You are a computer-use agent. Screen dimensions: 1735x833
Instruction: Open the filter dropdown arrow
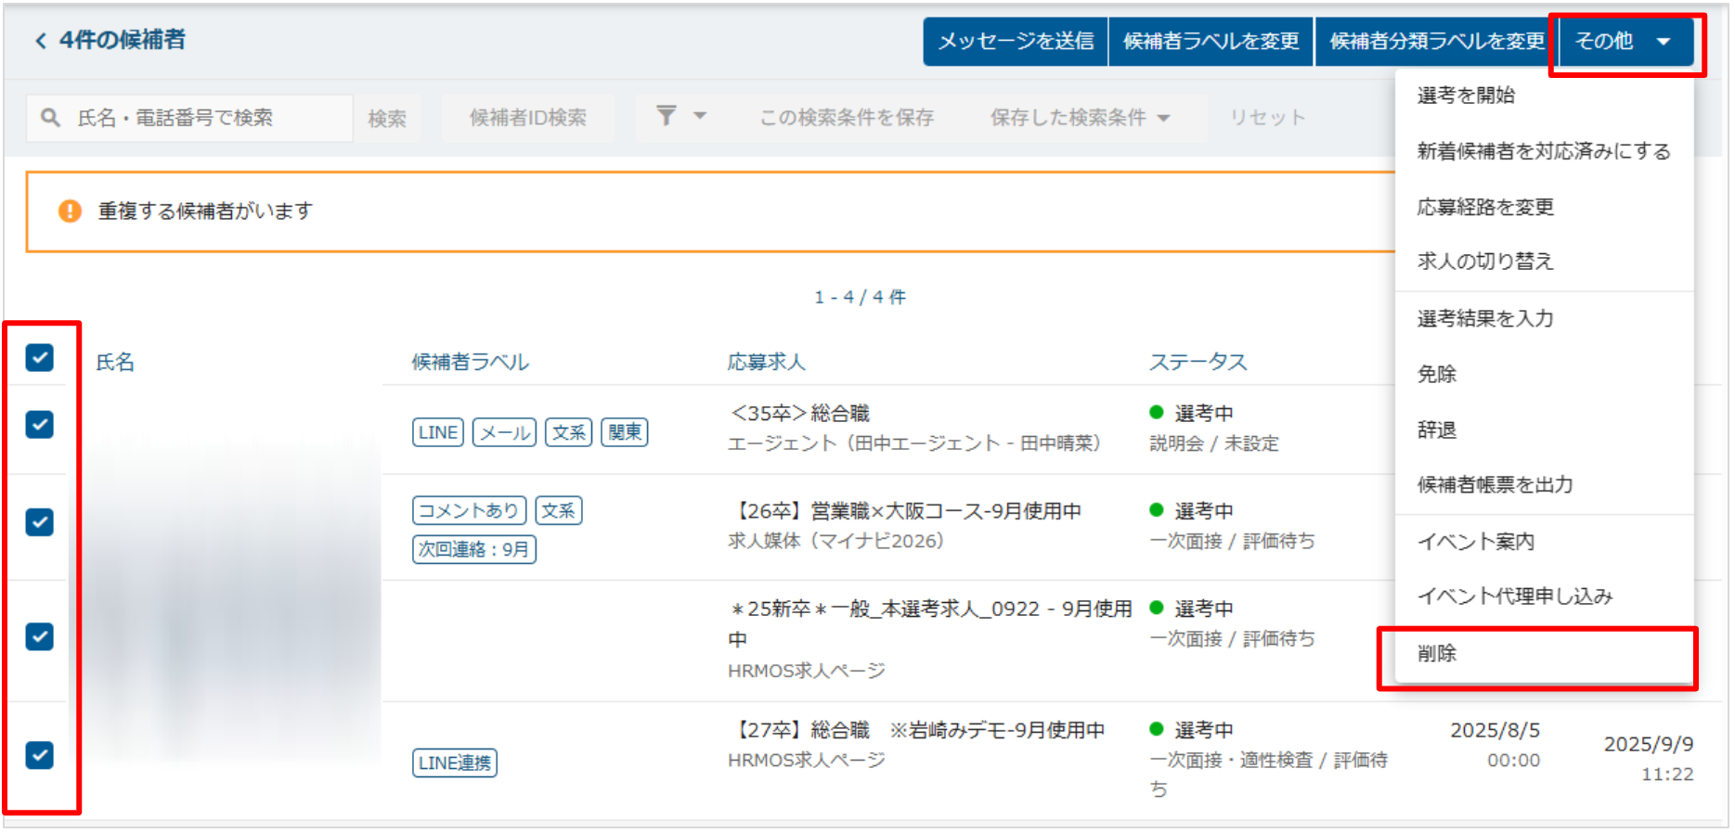click(700, 116)
